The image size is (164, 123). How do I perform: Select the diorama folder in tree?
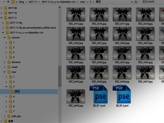coord(16,62)
